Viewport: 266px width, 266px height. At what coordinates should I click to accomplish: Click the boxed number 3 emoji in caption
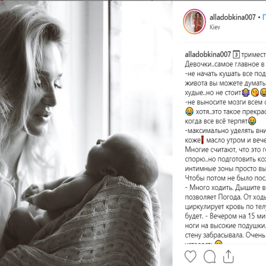(236, 55)
